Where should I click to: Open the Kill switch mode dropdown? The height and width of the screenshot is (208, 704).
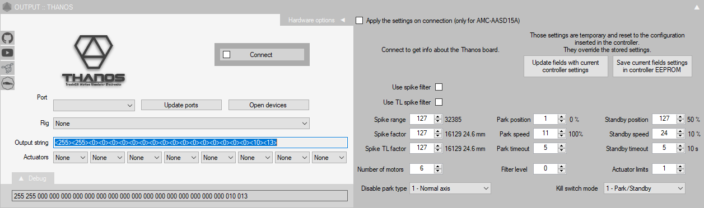tap(644, 188)
